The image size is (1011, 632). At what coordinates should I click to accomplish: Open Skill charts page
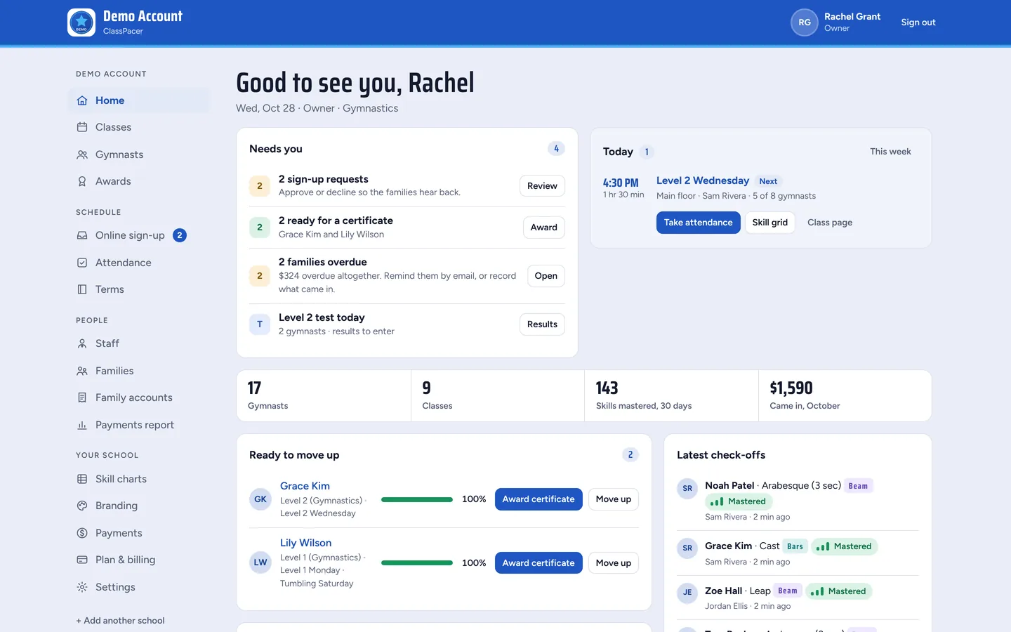(139, 479)
